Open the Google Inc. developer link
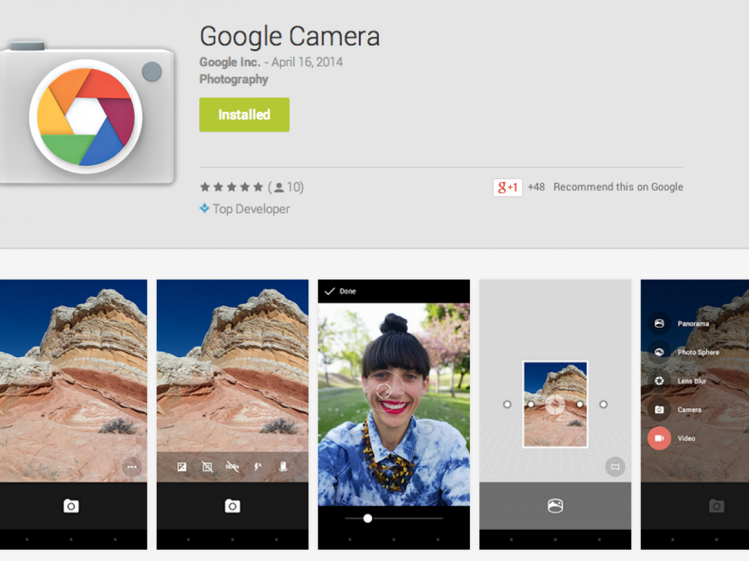 point(230,62)
